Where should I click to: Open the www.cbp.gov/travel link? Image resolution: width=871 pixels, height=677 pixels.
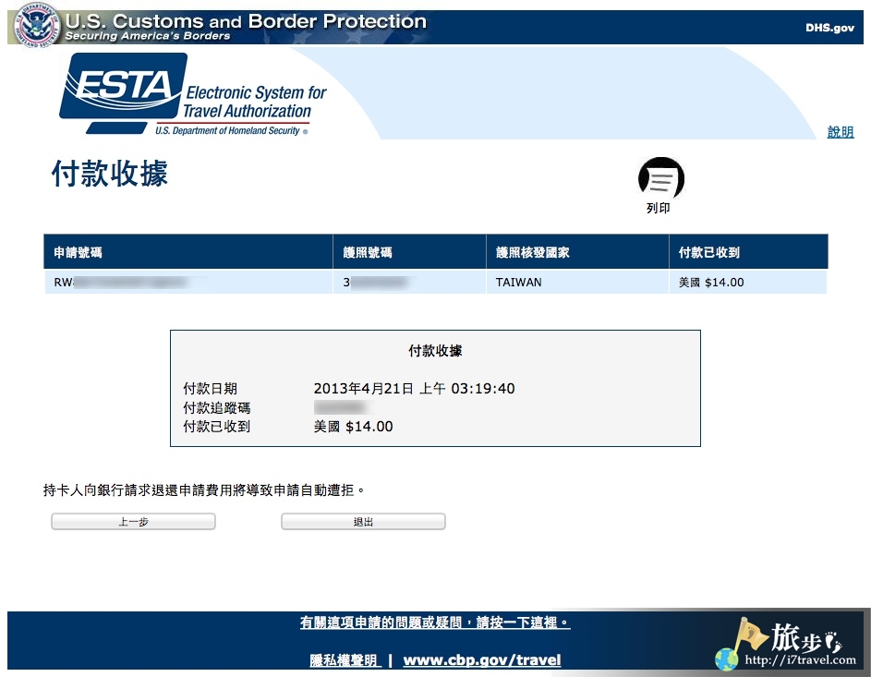point(481,659)
